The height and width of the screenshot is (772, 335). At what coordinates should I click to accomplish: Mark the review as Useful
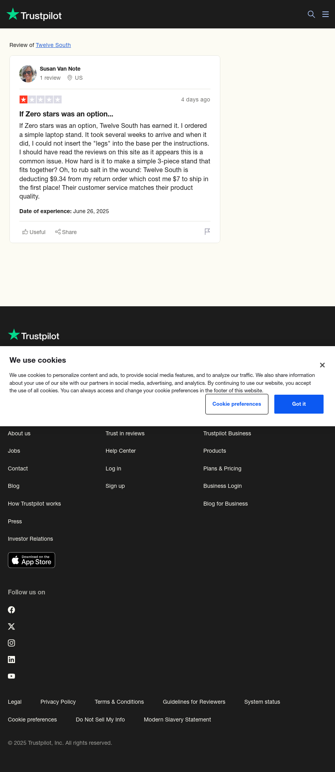(34, 232)
